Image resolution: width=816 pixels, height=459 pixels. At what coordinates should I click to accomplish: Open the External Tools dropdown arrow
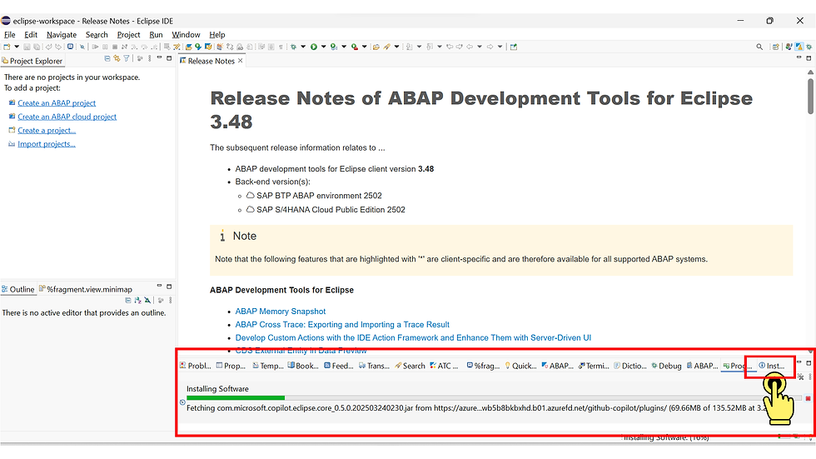tap(365, 47)
